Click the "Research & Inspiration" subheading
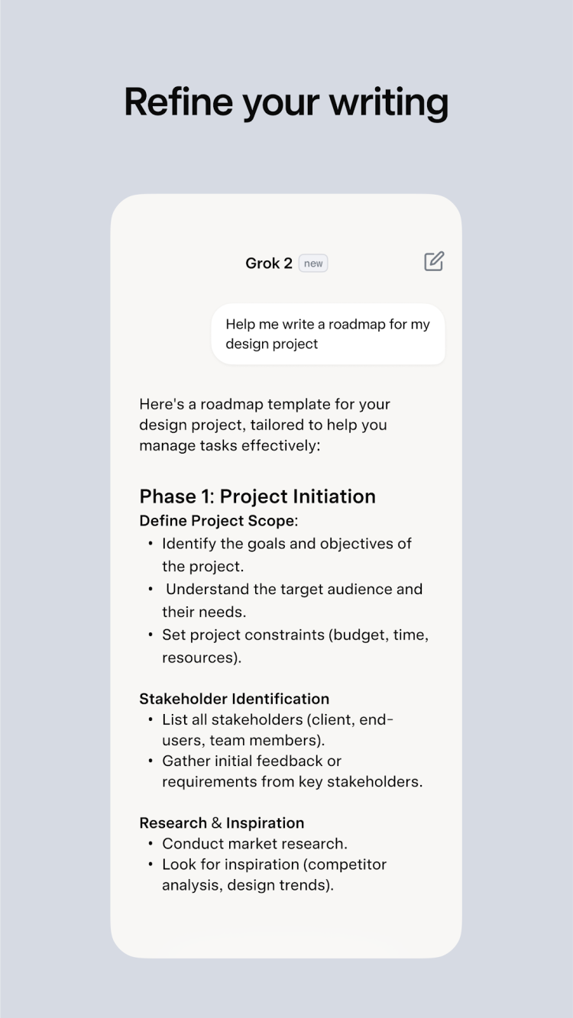The width and height of the screenshot is (573, 1018). (222, 823)
